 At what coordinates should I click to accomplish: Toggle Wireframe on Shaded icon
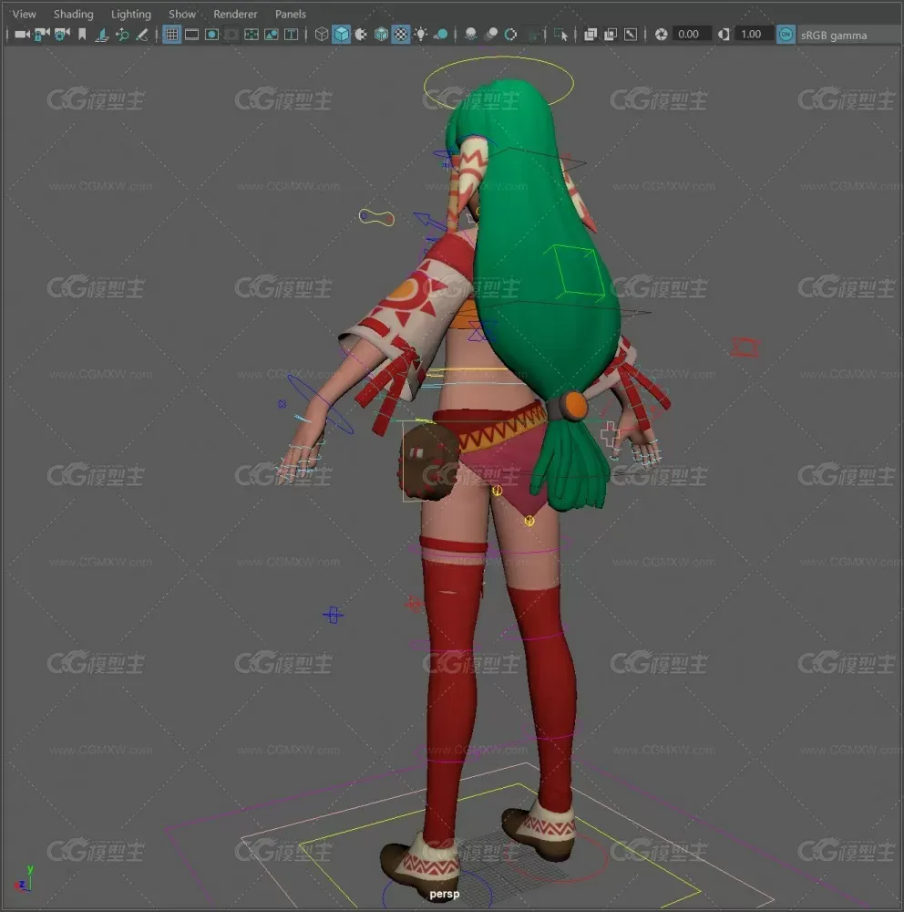pos(381,35)
